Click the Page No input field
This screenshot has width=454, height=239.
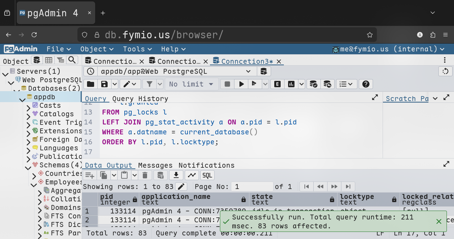click(x=252, y=187)
